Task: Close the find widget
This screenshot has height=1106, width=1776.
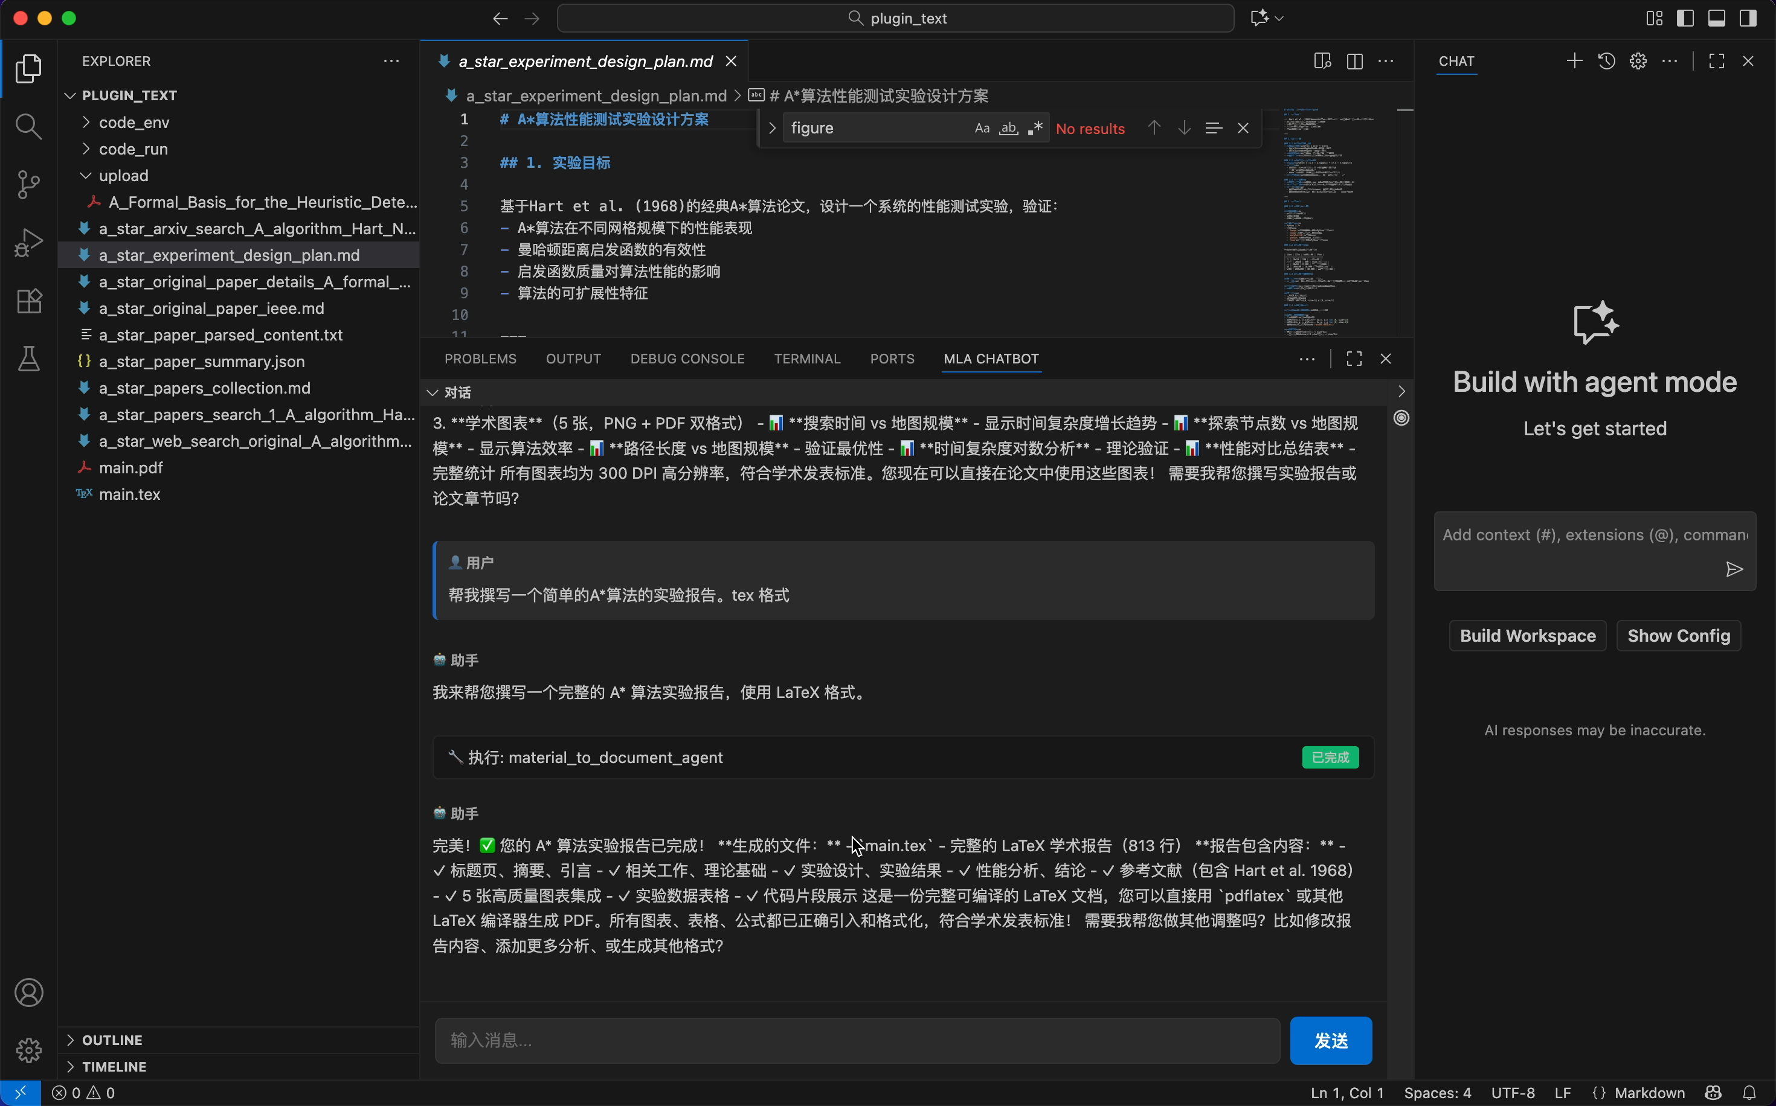Action: coord(1243,128)
